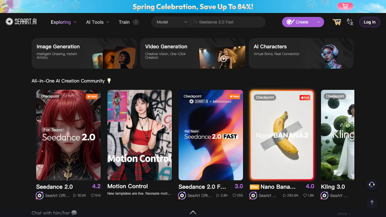Click the 4.2 rating on Seedance 2.0
The image size is (386, 217).
96,186
